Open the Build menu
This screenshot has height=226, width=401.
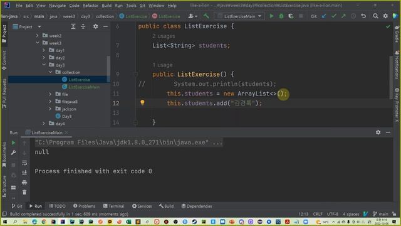pyautogui.click(x=107, y=6)
